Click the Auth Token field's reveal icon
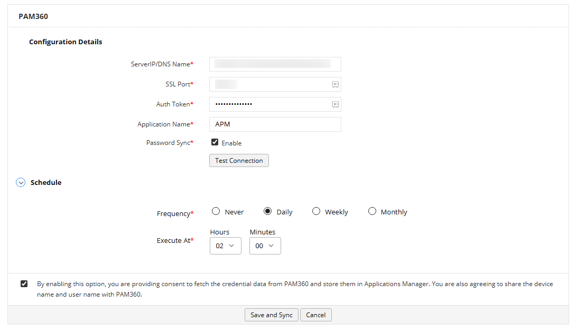577x333 pixels. (335, 104)
